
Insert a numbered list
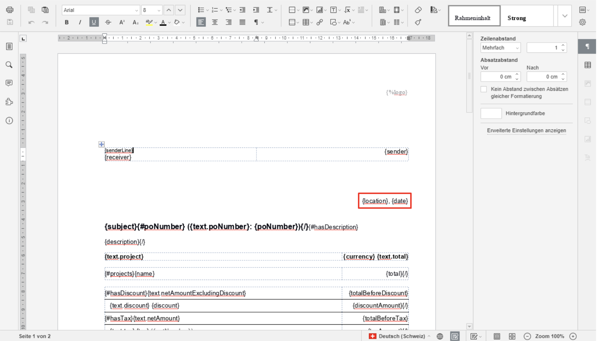[215, 10]
